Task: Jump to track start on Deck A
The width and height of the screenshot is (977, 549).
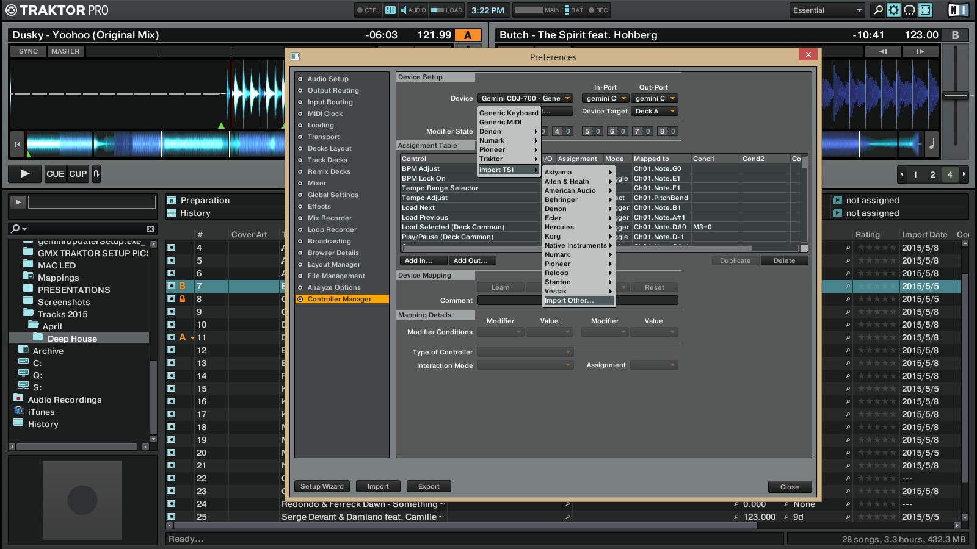Action: click(x=17, y=145)
